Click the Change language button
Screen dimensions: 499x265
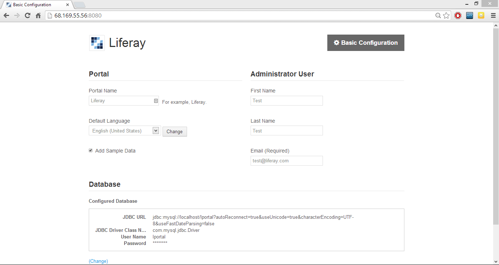175,131
